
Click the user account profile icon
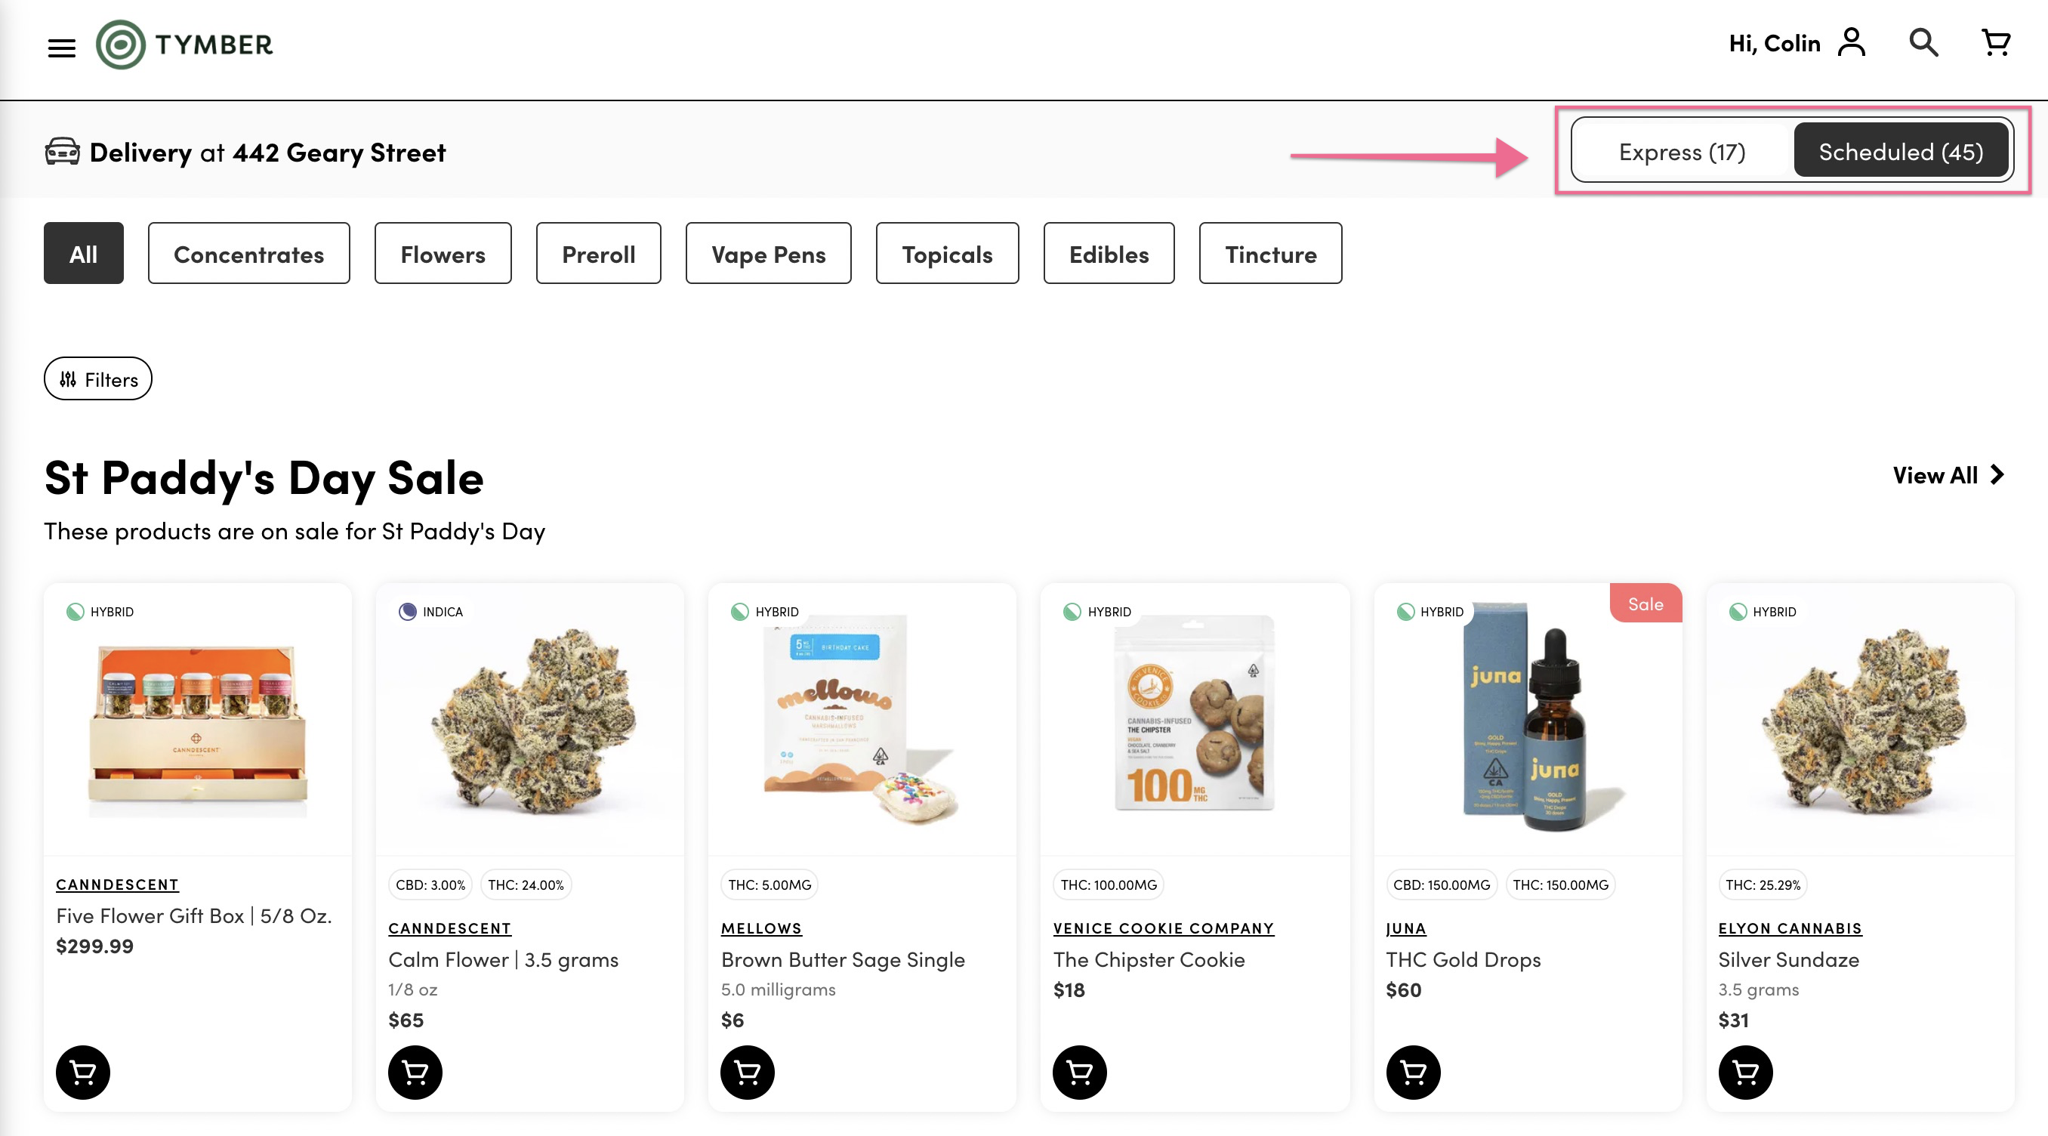click(1852, 43)
